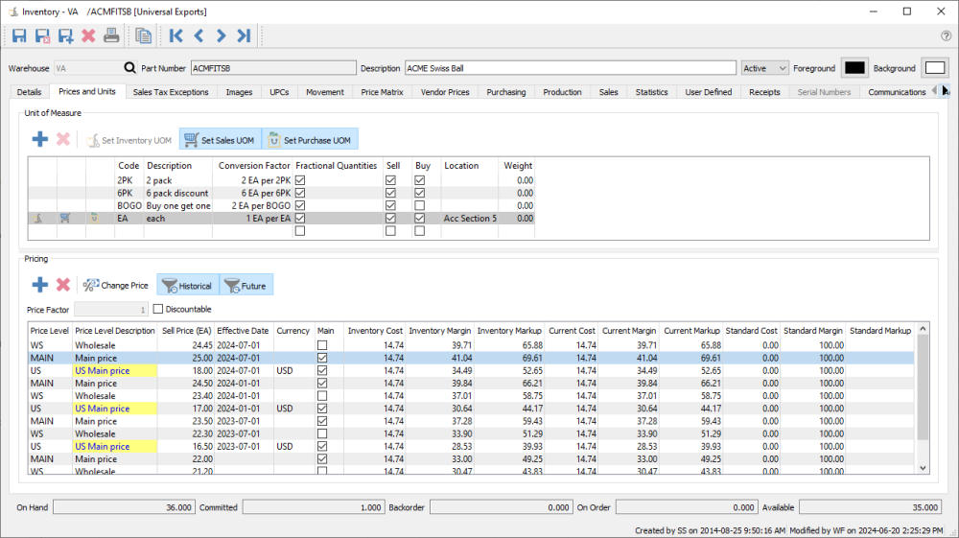Click the black Foreground color swatch
This screenshot has width=959, height=538.
click(854, 68)
